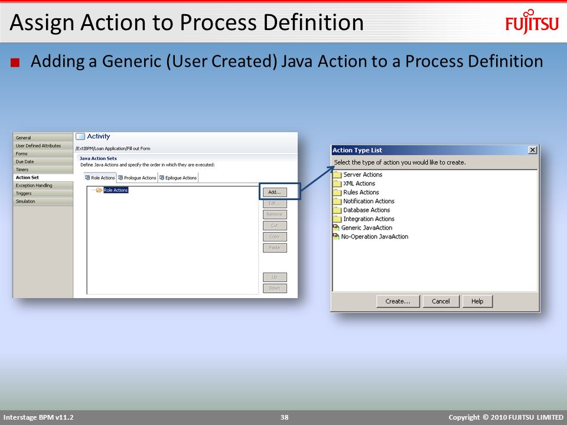
Task: Click the Database Actions folder icon
Action: 337,210
